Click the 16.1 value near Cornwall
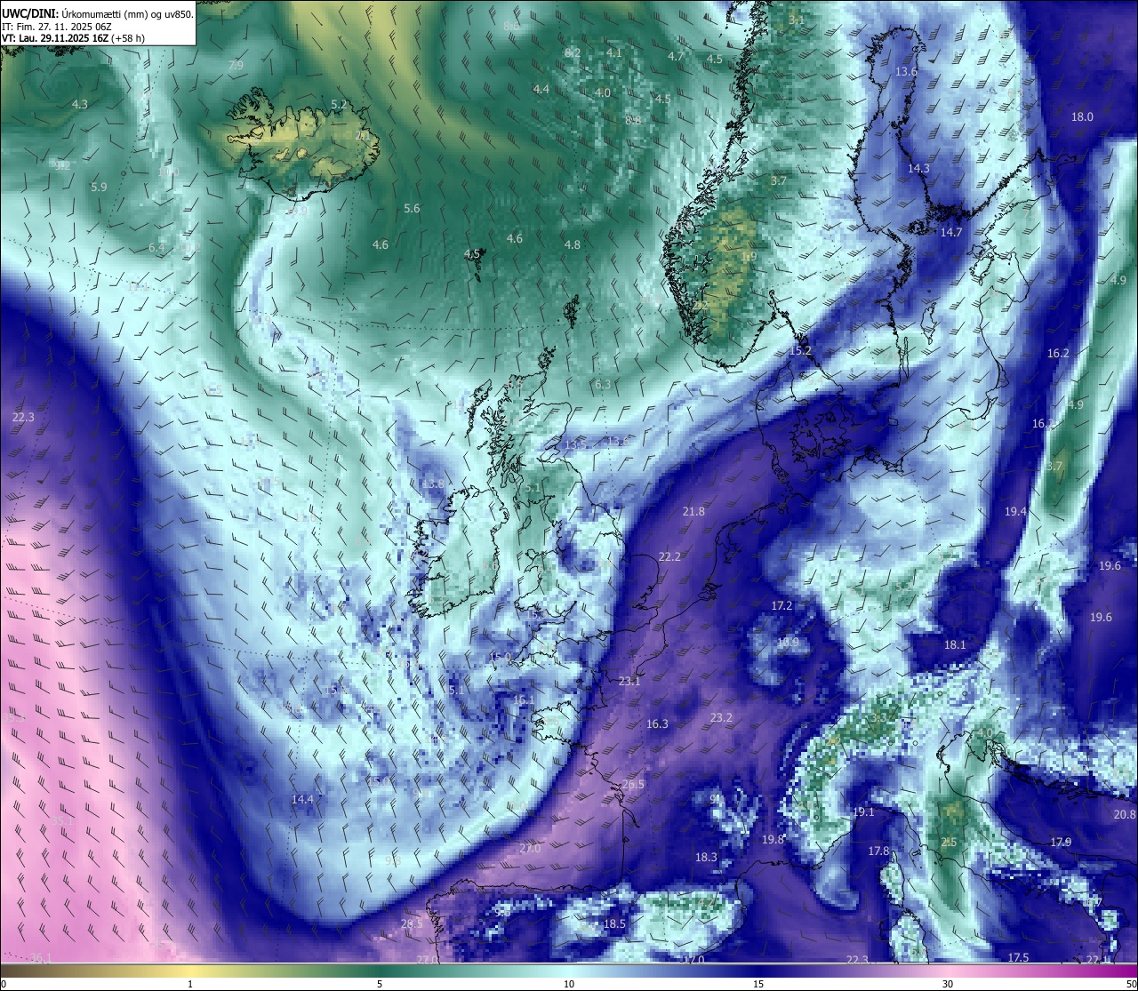 (x=524, y=700)
